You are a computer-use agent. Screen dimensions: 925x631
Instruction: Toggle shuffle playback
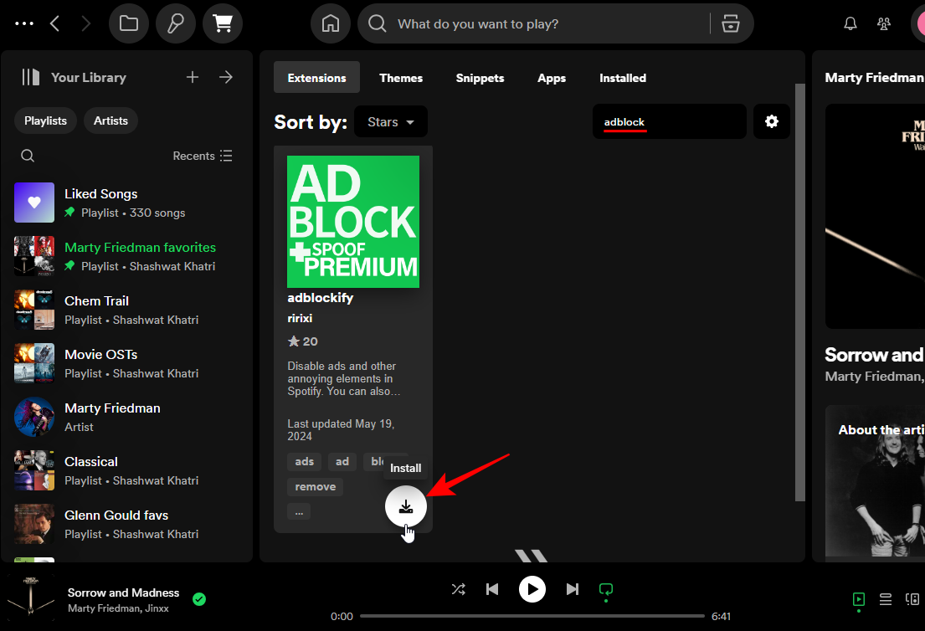tap(459, 589)
